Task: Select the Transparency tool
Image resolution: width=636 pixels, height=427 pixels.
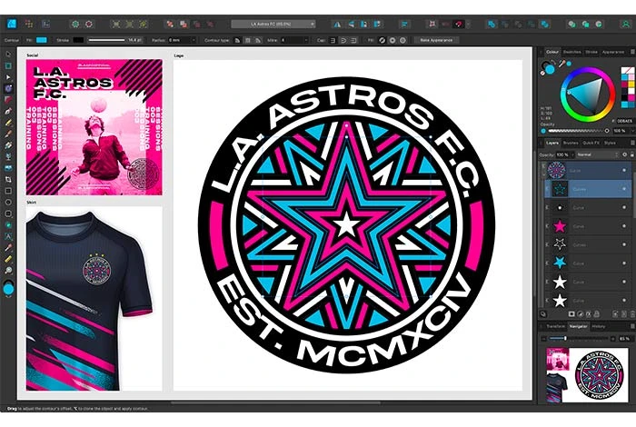Action: (8, 156)
